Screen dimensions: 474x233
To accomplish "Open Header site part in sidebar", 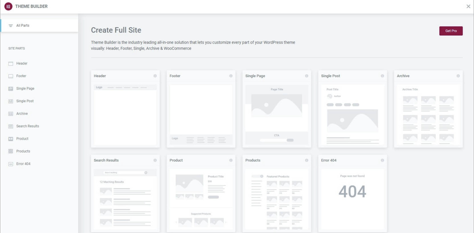I will 22,63.
